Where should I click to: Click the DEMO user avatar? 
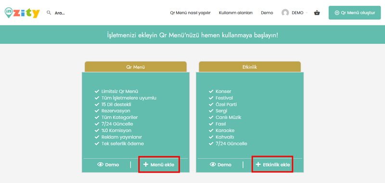[x=285, y=13]
